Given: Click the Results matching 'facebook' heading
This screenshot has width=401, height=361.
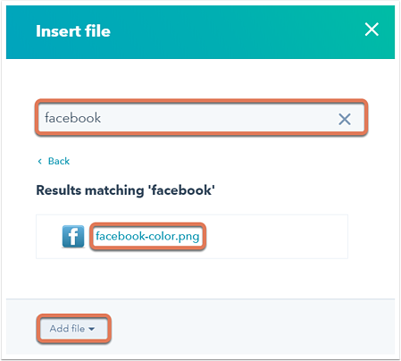Looking at the screenshot, I should 125,190.
